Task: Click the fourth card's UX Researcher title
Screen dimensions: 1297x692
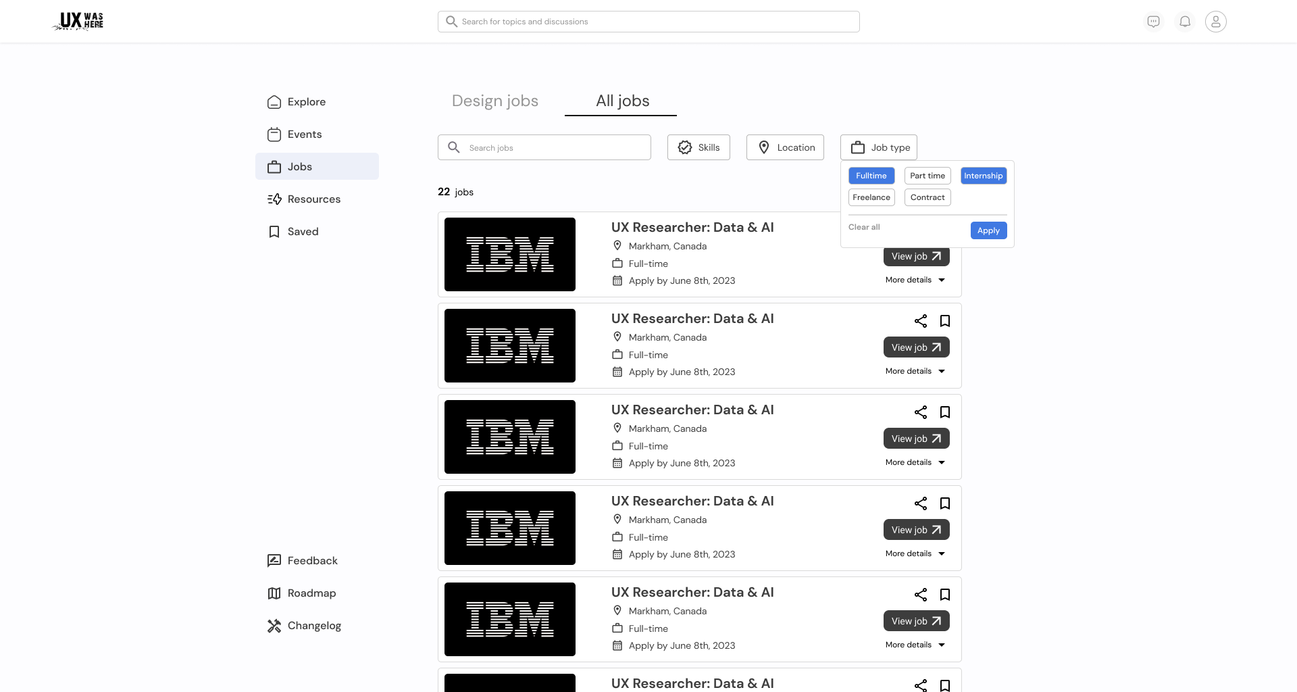Action: coord(692,501)
